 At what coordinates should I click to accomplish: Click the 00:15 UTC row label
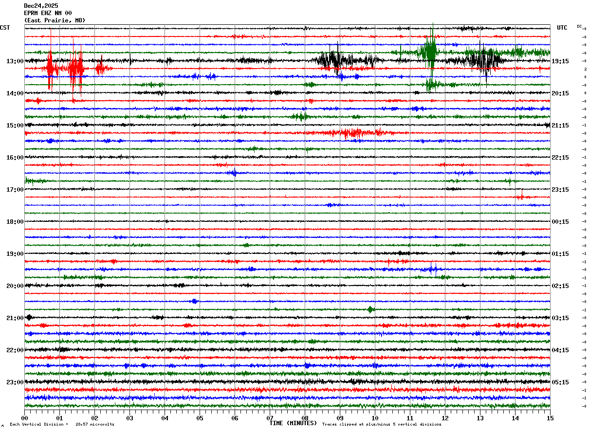point(560,222)
